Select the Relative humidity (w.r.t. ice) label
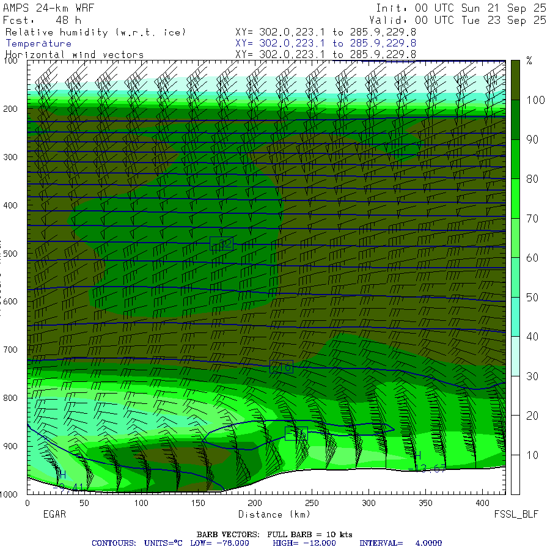Screen dimensions: 550x550 pyautogui.click(x=95, y=32)
